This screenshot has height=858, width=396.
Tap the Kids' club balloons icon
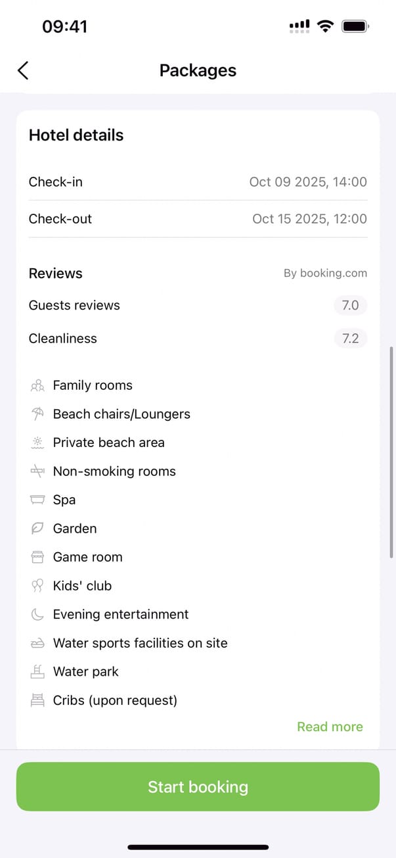37,586
